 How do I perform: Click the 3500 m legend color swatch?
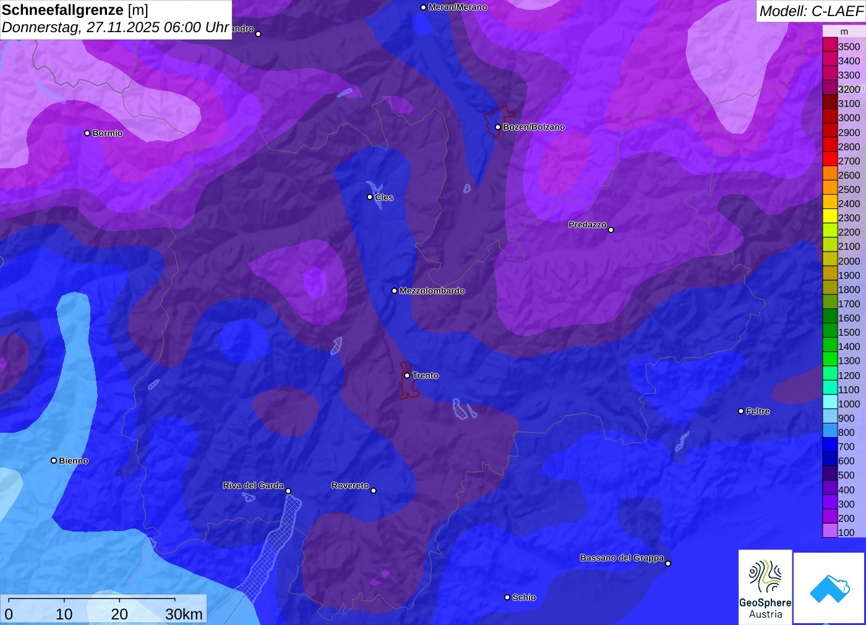click(x=830, y=45)
